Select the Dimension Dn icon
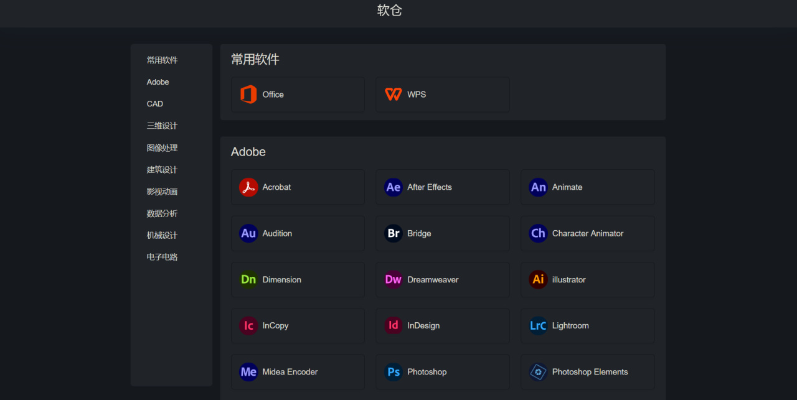This screenshot has height=400, width=797. [x=248, y=279]
